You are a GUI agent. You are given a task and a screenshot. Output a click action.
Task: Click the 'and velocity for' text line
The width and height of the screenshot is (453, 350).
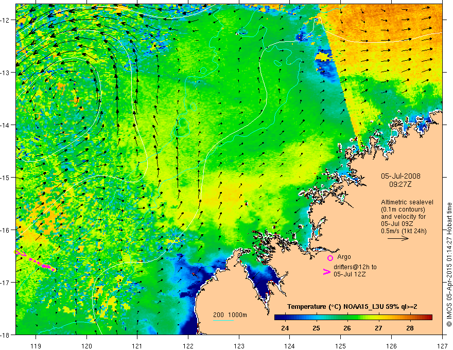(x=403, y=217)
